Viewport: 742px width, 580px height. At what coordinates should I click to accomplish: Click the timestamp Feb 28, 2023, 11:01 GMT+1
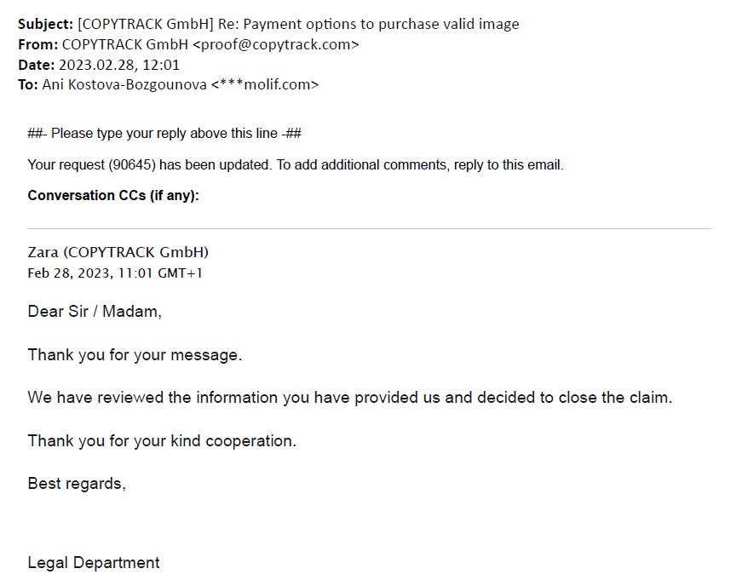coord(115,273)
